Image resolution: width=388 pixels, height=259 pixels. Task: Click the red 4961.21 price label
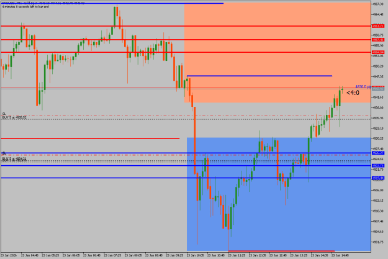pyautogui.click(x=378, y=26)
